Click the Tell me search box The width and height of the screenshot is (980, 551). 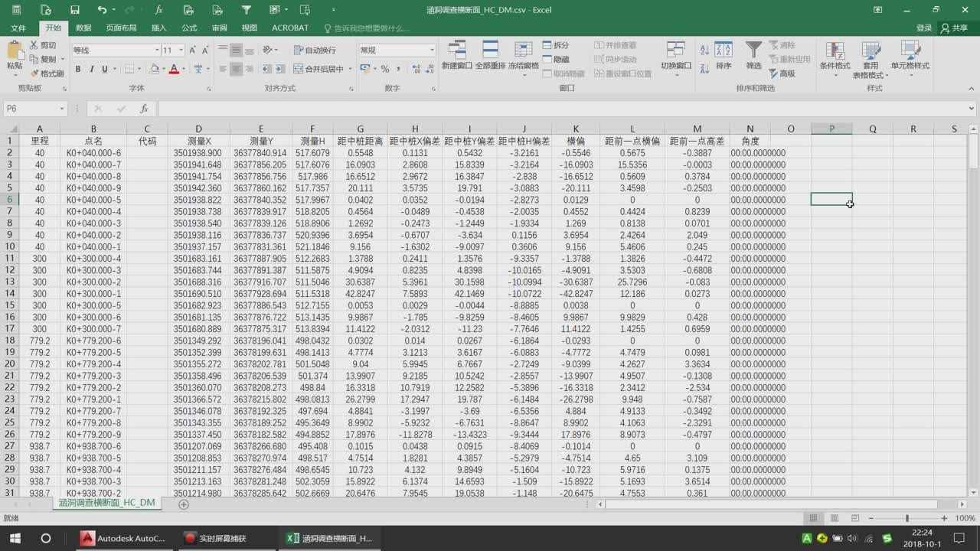[x=367, y=28]
